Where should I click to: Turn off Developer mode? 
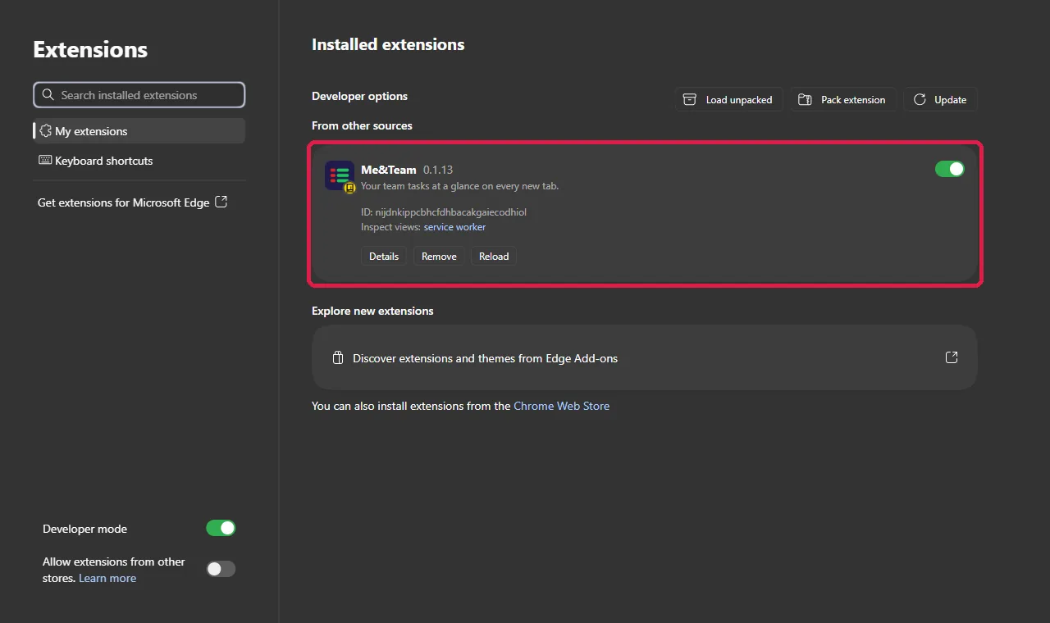(x=221, y=528)
